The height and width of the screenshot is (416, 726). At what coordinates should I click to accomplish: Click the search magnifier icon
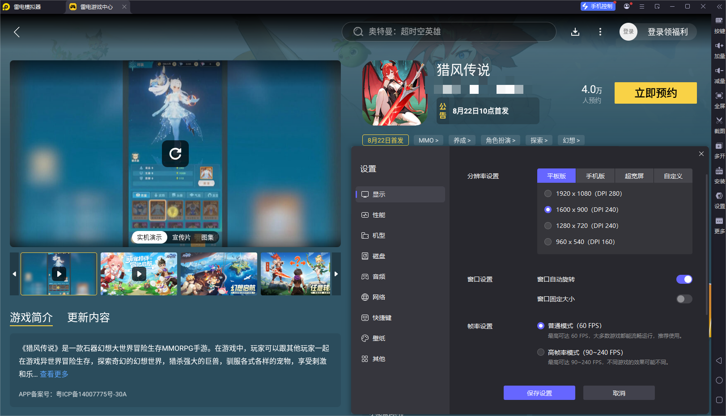[358, 32]
